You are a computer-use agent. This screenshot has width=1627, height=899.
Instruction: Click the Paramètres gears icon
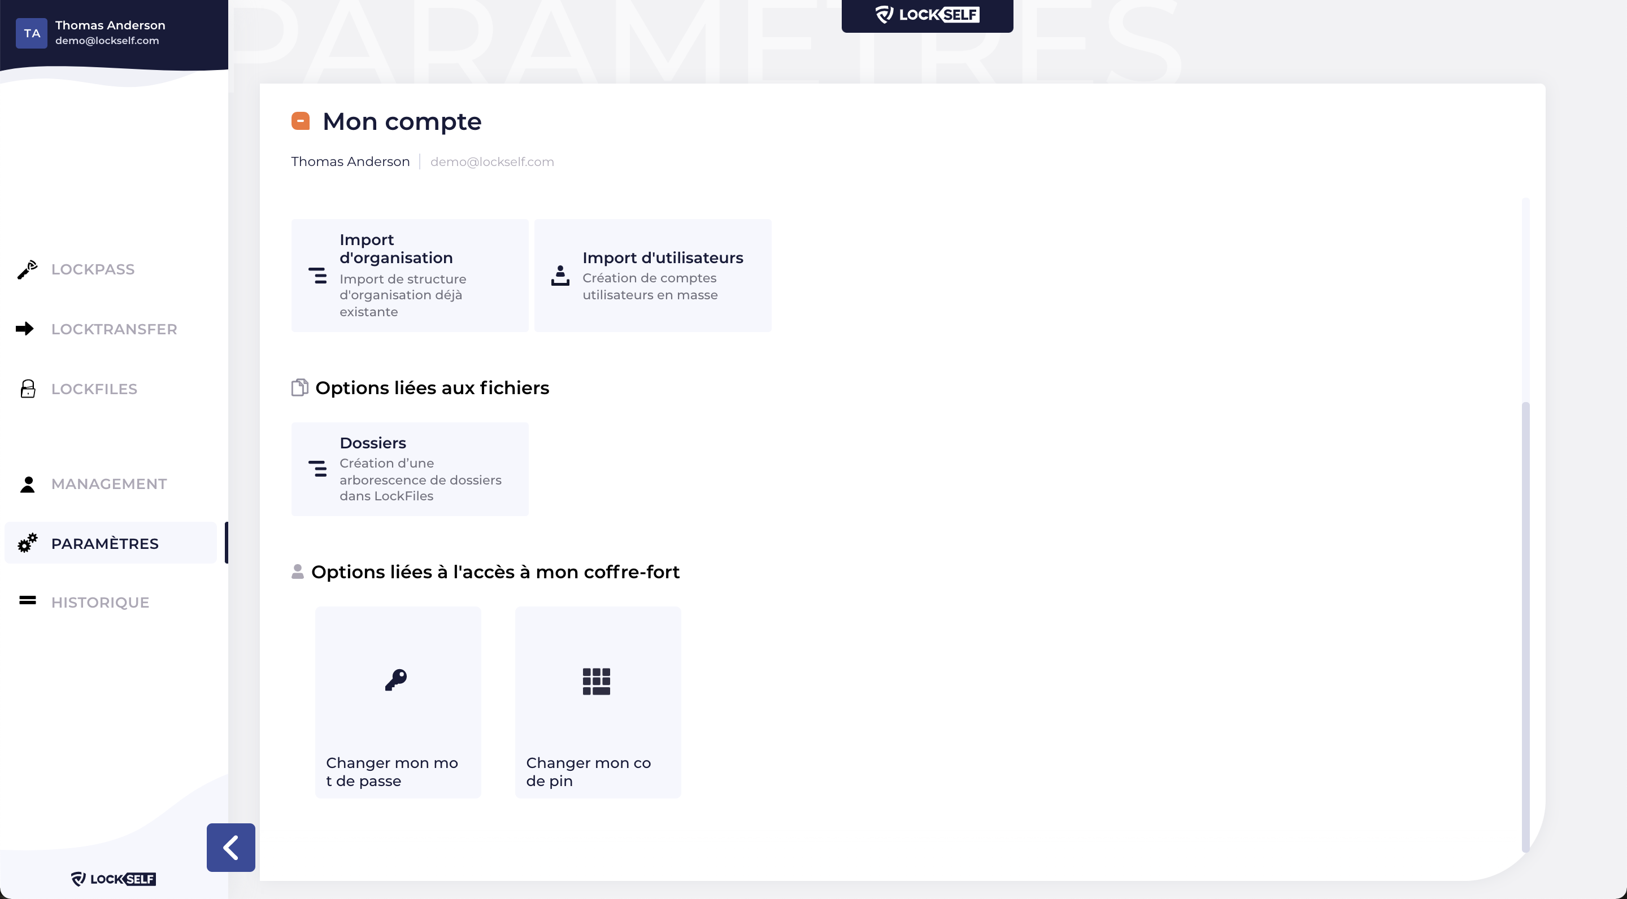27,543
